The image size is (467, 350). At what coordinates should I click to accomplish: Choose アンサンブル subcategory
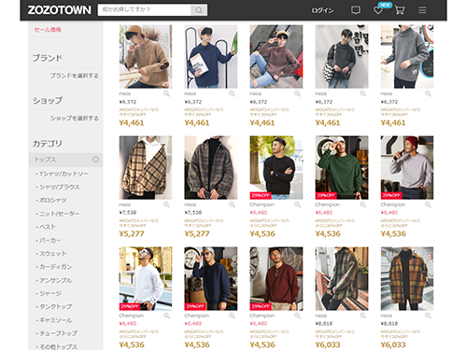point(55,280)
